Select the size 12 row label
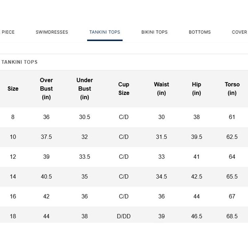Image resolution: width=248 pixels, height=248 pixels. [x=13, y=157]
